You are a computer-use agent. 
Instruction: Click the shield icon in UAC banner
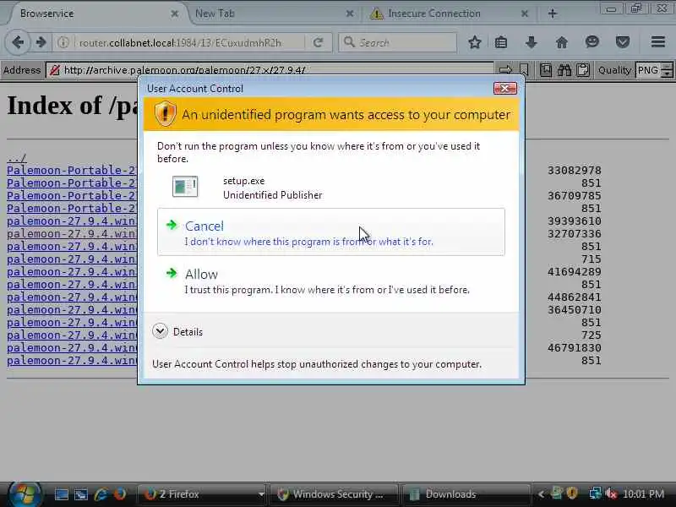166,114
